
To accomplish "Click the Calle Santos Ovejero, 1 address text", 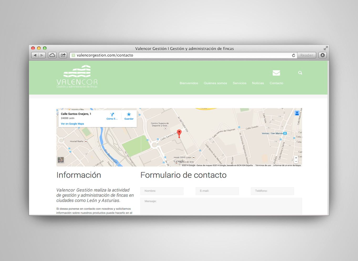I will coord(76,114).
